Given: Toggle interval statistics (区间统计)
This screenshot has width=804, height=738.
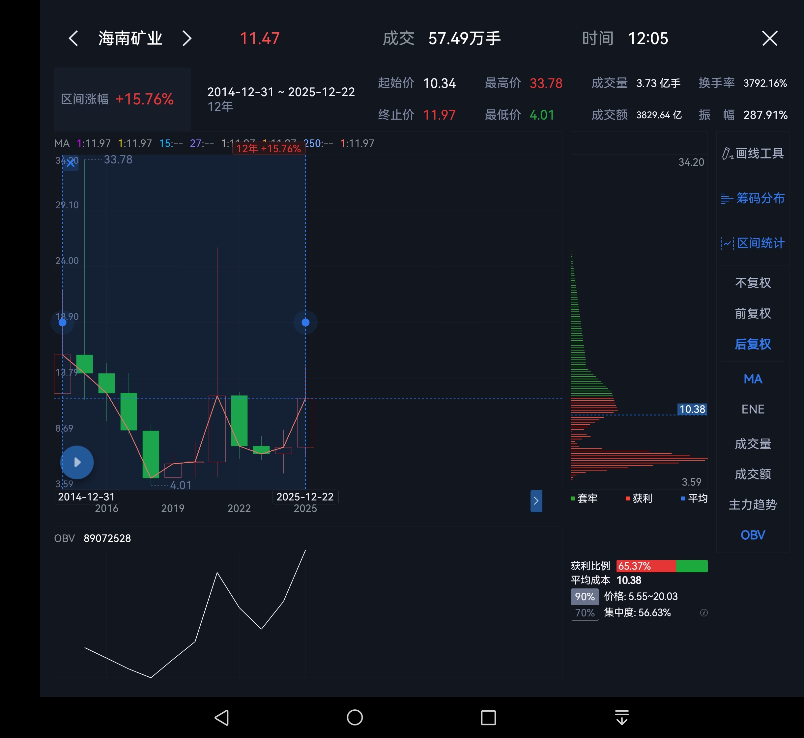Looking at the screenshot, I should [x=753, y=243].
